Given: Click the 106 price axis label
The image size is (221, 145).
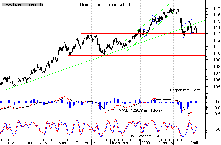Looking at the screenshot, I should (x=217, y=80).
